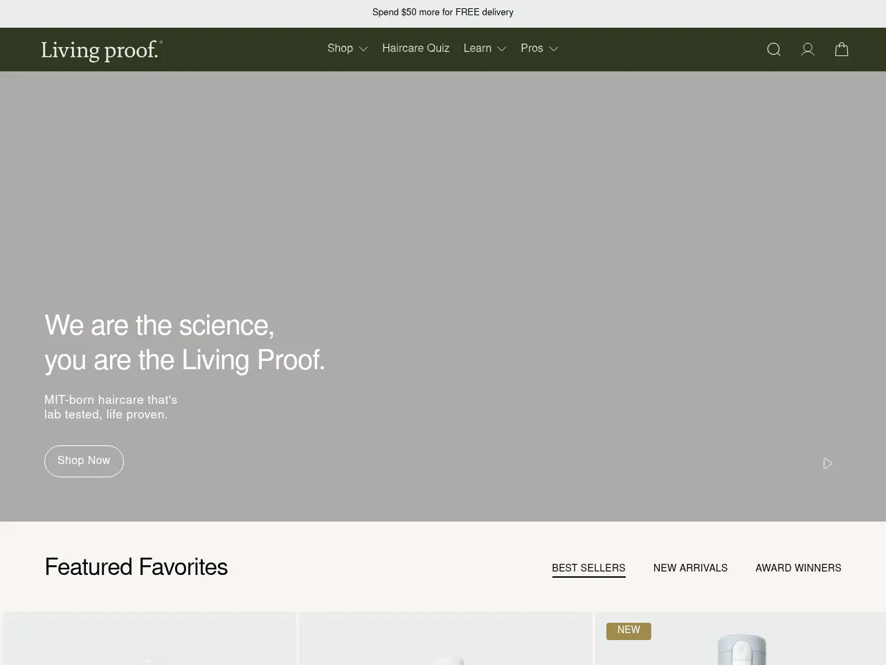Click the NEW badge on the product

point(629,630)
